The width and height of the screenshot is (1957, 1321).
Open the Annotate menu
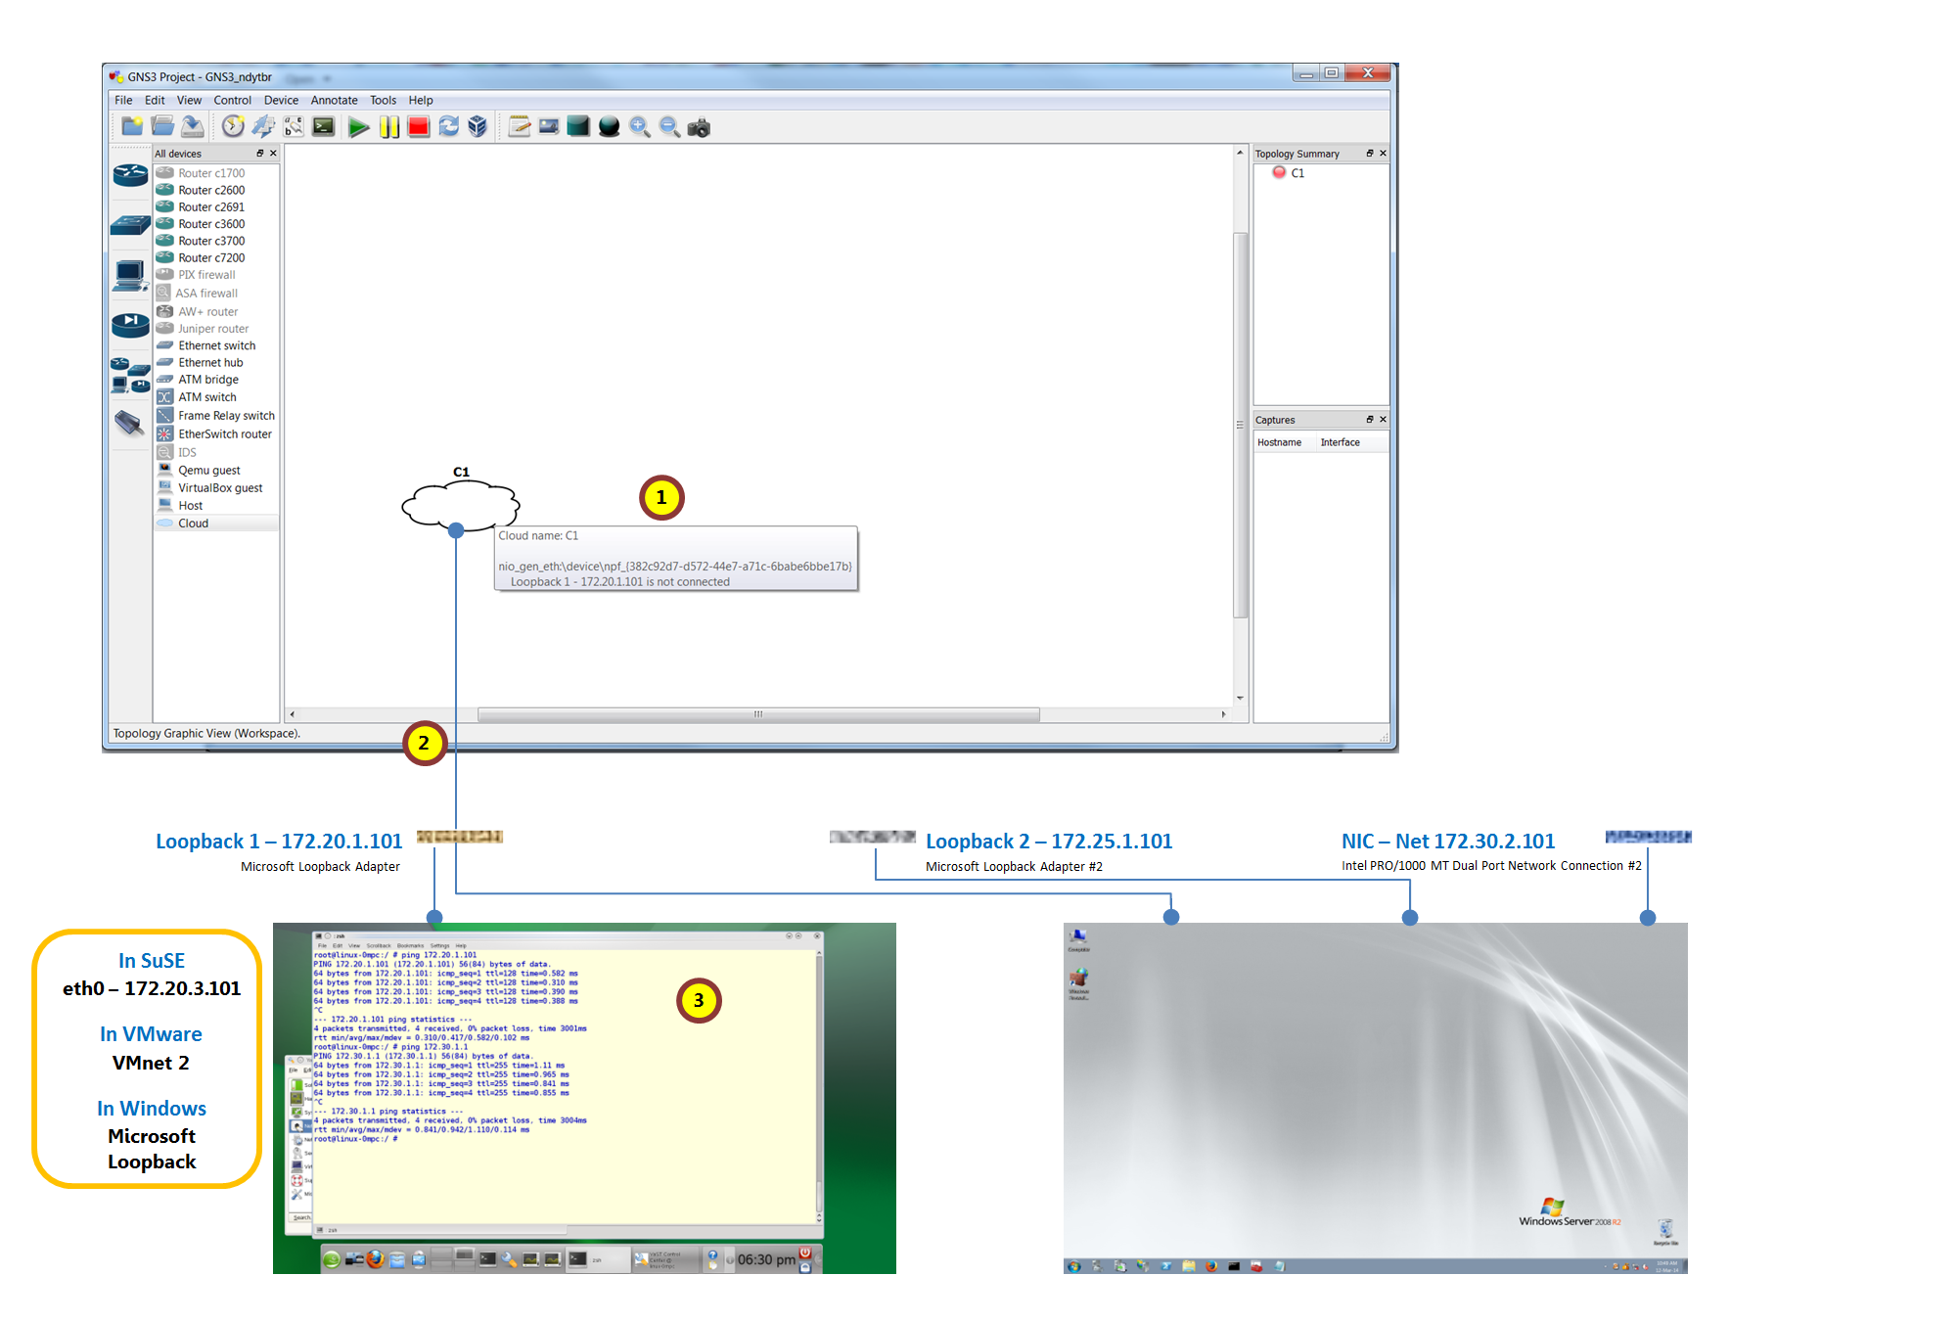click(334, 100)
